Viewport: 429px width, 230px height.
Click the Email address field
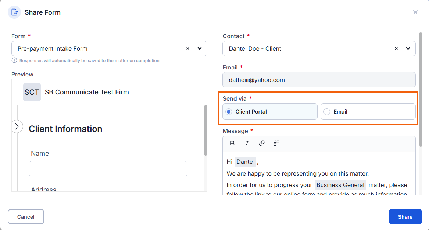point(319,80)
